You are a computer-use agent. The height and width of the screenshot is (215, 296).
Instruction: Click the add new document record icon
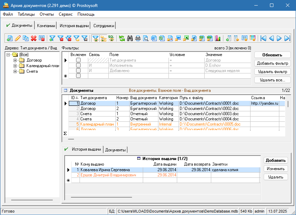(9, 38)
